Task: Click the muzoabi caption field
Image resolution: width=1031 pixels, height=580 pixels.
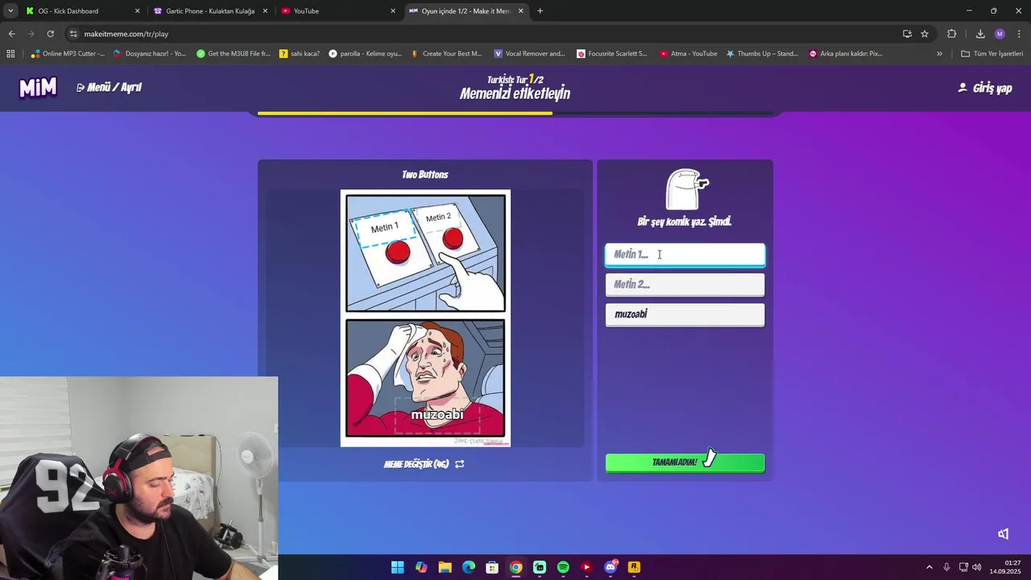Action: (685, 314)
